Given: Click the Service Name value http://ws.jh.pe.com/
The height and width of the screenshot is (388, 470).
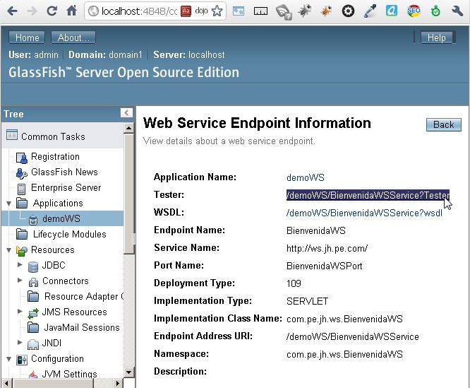Looking at the screenshot, I should [327, 248].
